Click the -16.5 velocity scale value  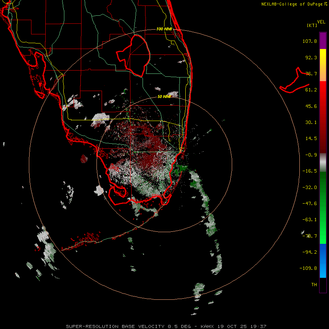[x=310, y=171]
